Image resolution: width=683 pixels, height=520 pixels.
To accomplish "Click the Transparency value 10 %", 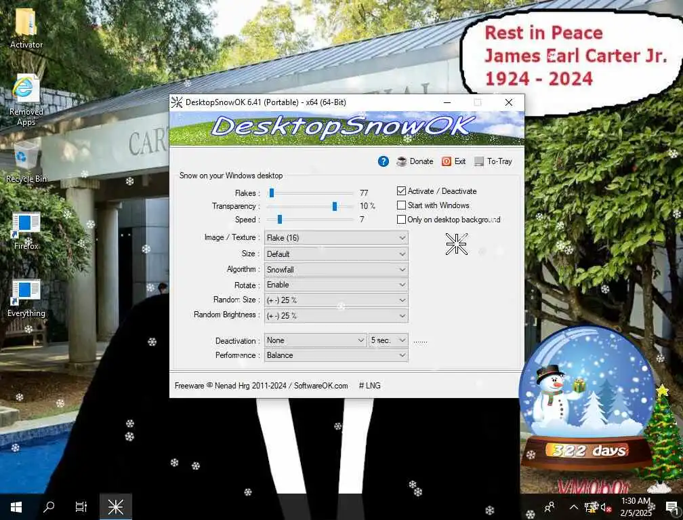I will [368, 205].
